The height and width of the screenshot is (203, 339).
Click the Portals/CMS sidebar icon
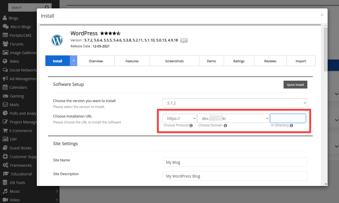[x=5, y=35]
